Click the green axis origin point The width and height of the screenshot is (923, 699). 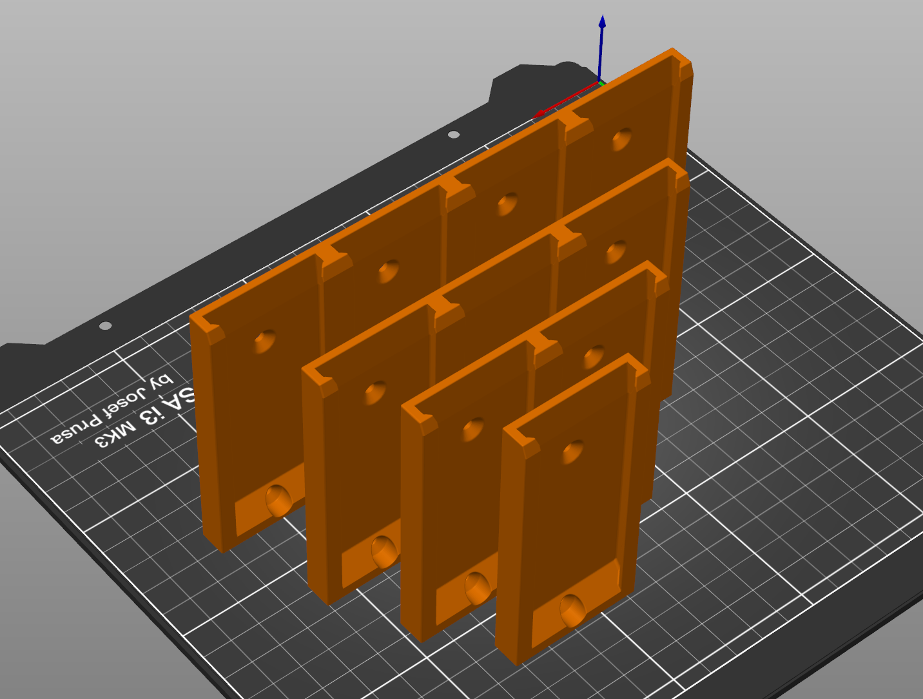[601, 82]
